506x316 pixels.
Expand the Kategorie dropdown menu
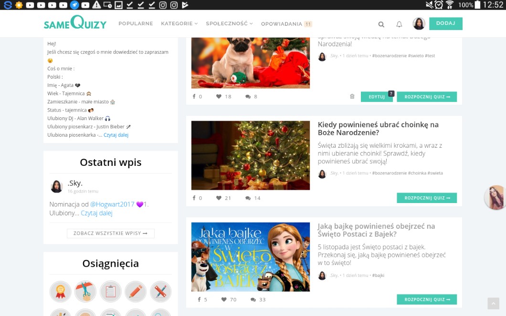(179, 24)
